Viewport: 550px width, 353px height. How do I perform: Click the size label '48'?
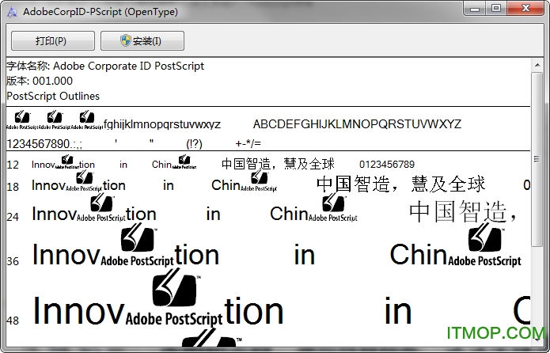(13, 321)
